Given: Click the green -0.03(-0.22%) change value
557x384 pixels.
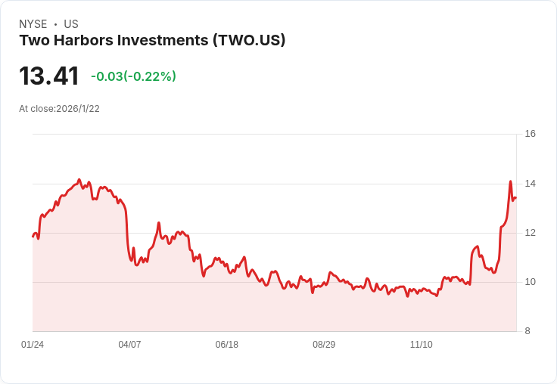Looking at the screenshot, I should click(x=133, y=76).
